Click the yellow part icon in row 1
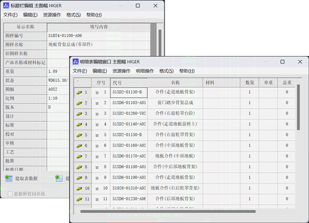Image resolution: width=309 pixels, height=223 pixels. [79, 93]
